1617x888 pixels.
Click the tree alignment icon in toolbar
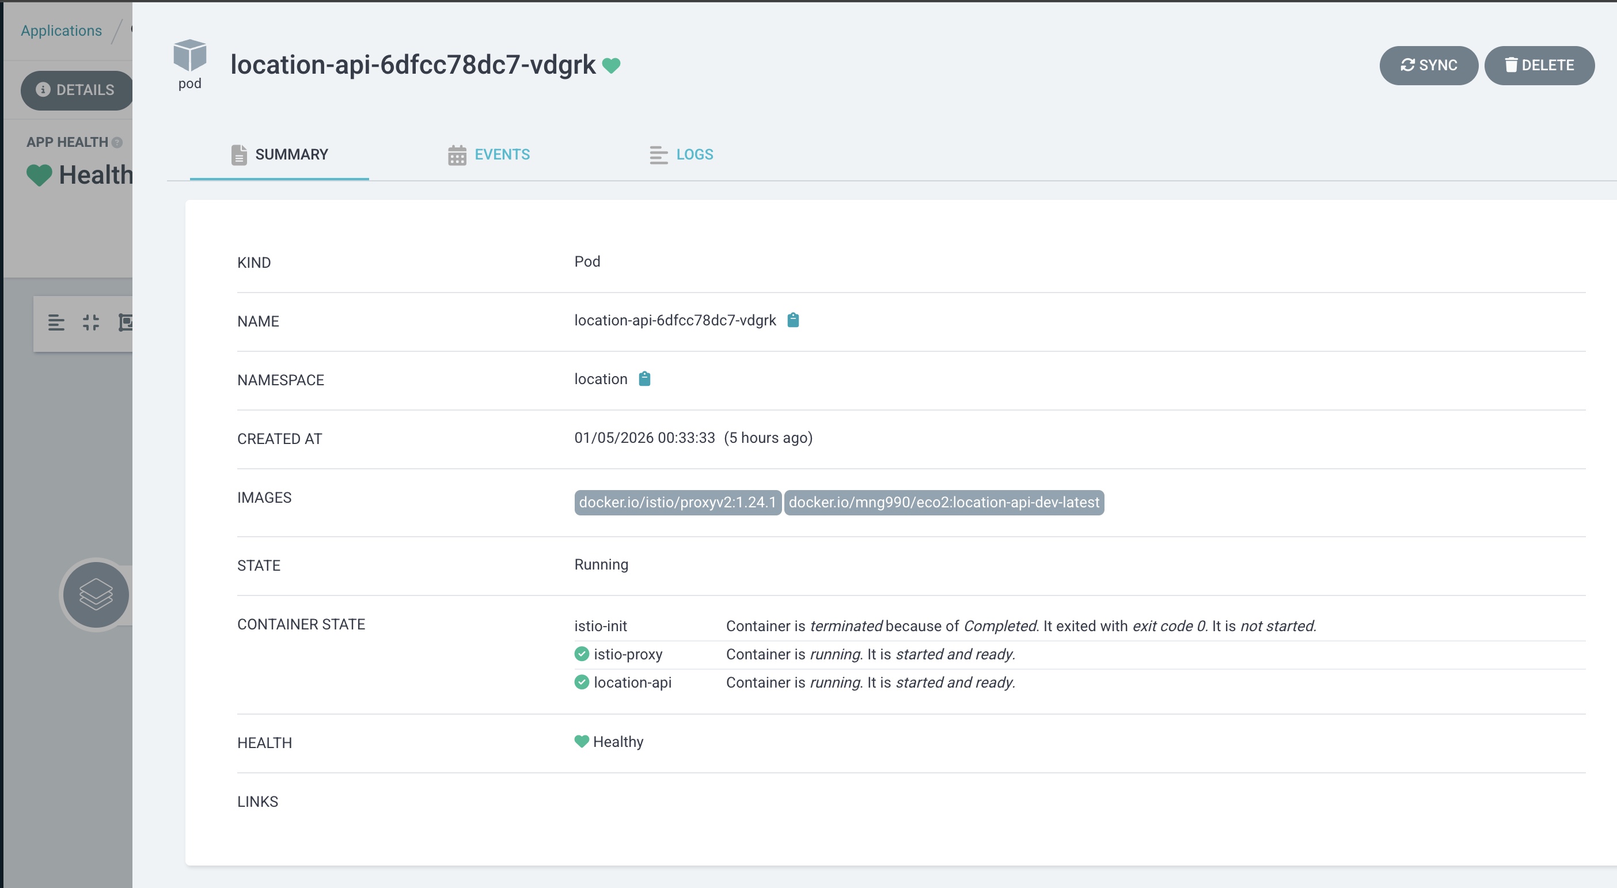tap(56, 322)
